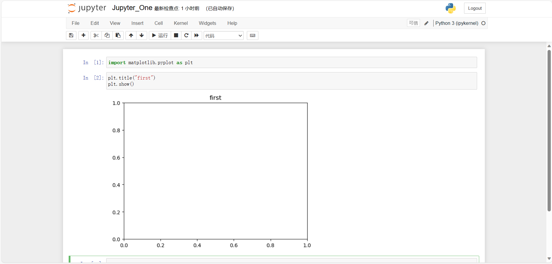The height and width of the screenshot is (264, 552).
Task: Click the 最新检查点 checkpoint status text
Action: pos(177,9)
